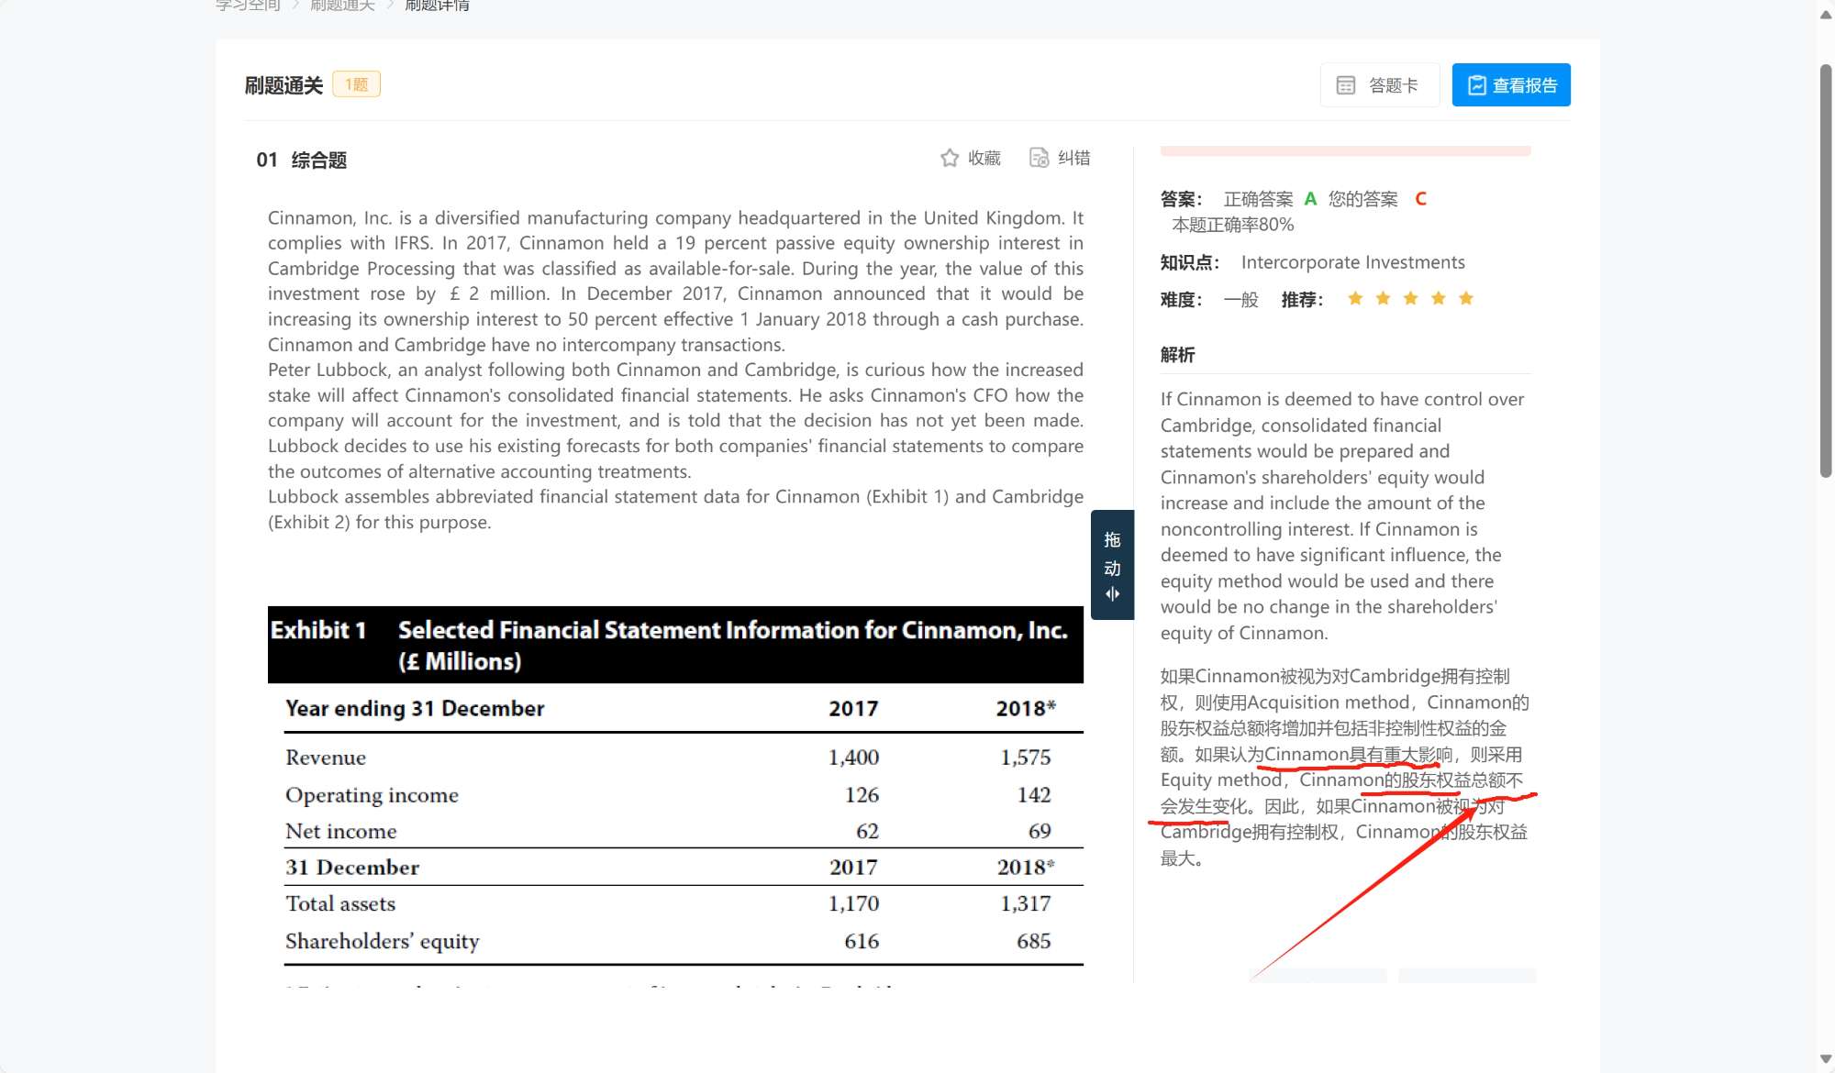Screen dimensions: 1835x1073
Task: Click the page scrollbar thumb
Action: [1826, 271]
